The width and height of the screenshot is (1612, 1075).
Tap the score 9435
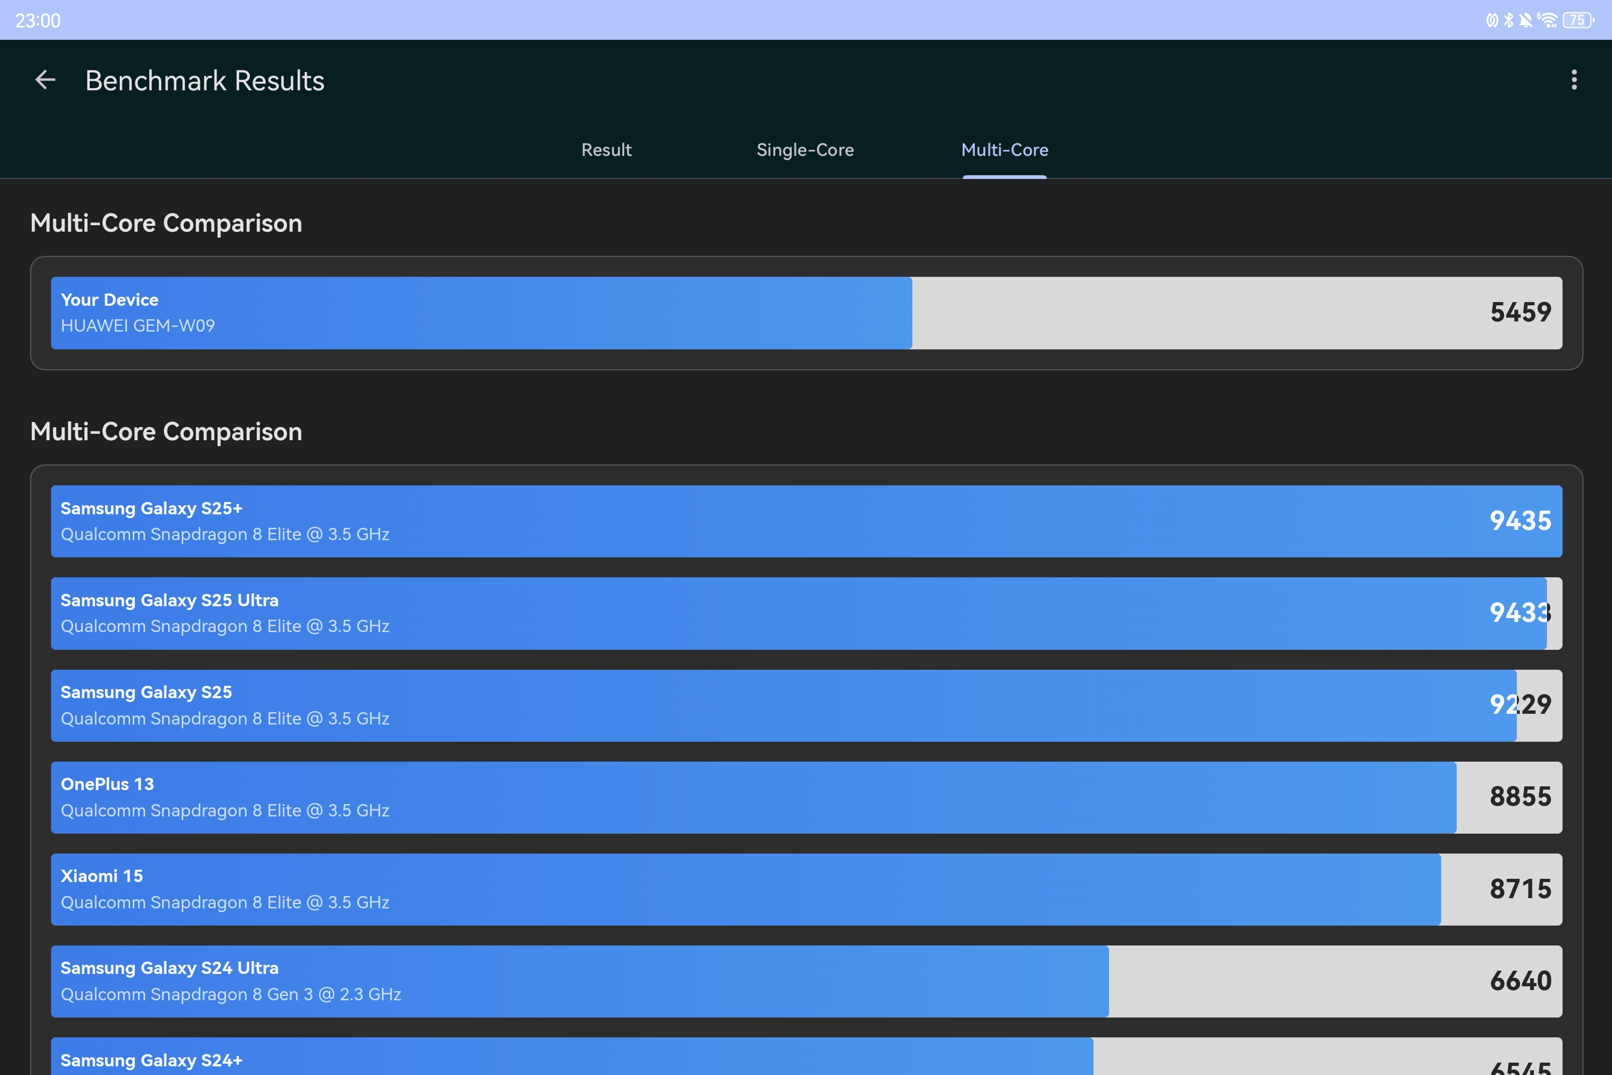point(1521,521)
